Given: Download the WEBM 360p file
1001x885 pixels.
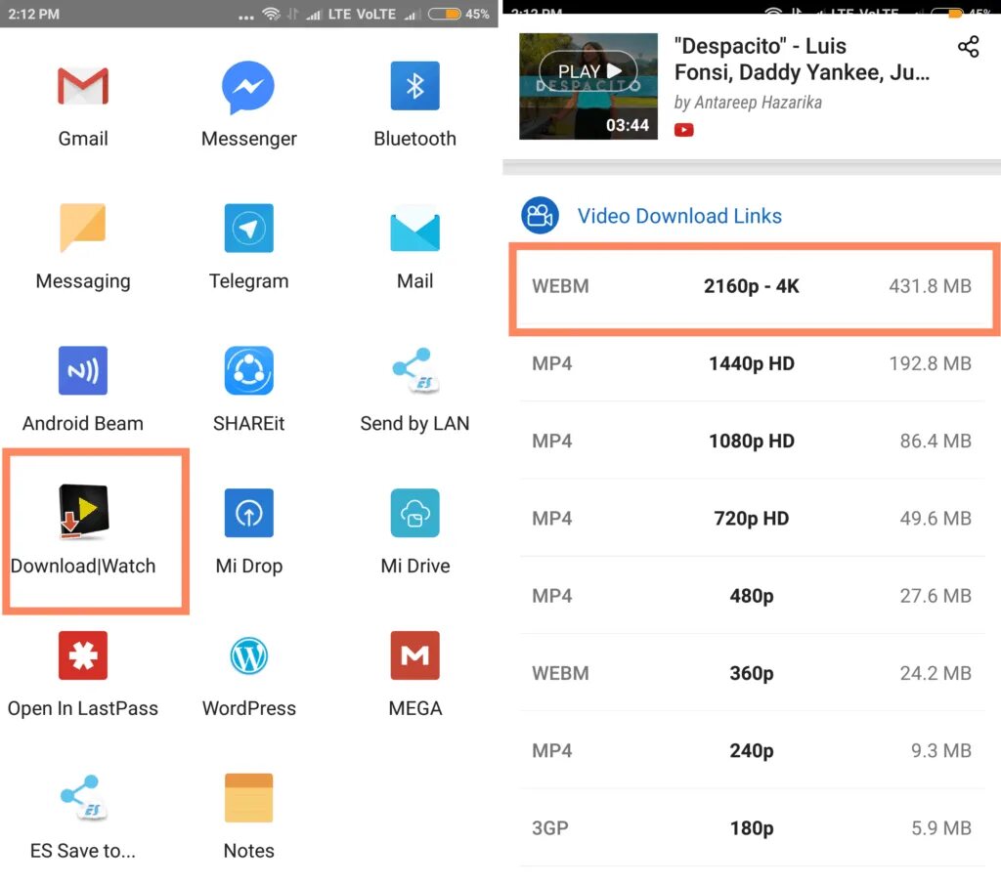Looking at the screenshot, I should pyautogui.click(x=752, y=673).
